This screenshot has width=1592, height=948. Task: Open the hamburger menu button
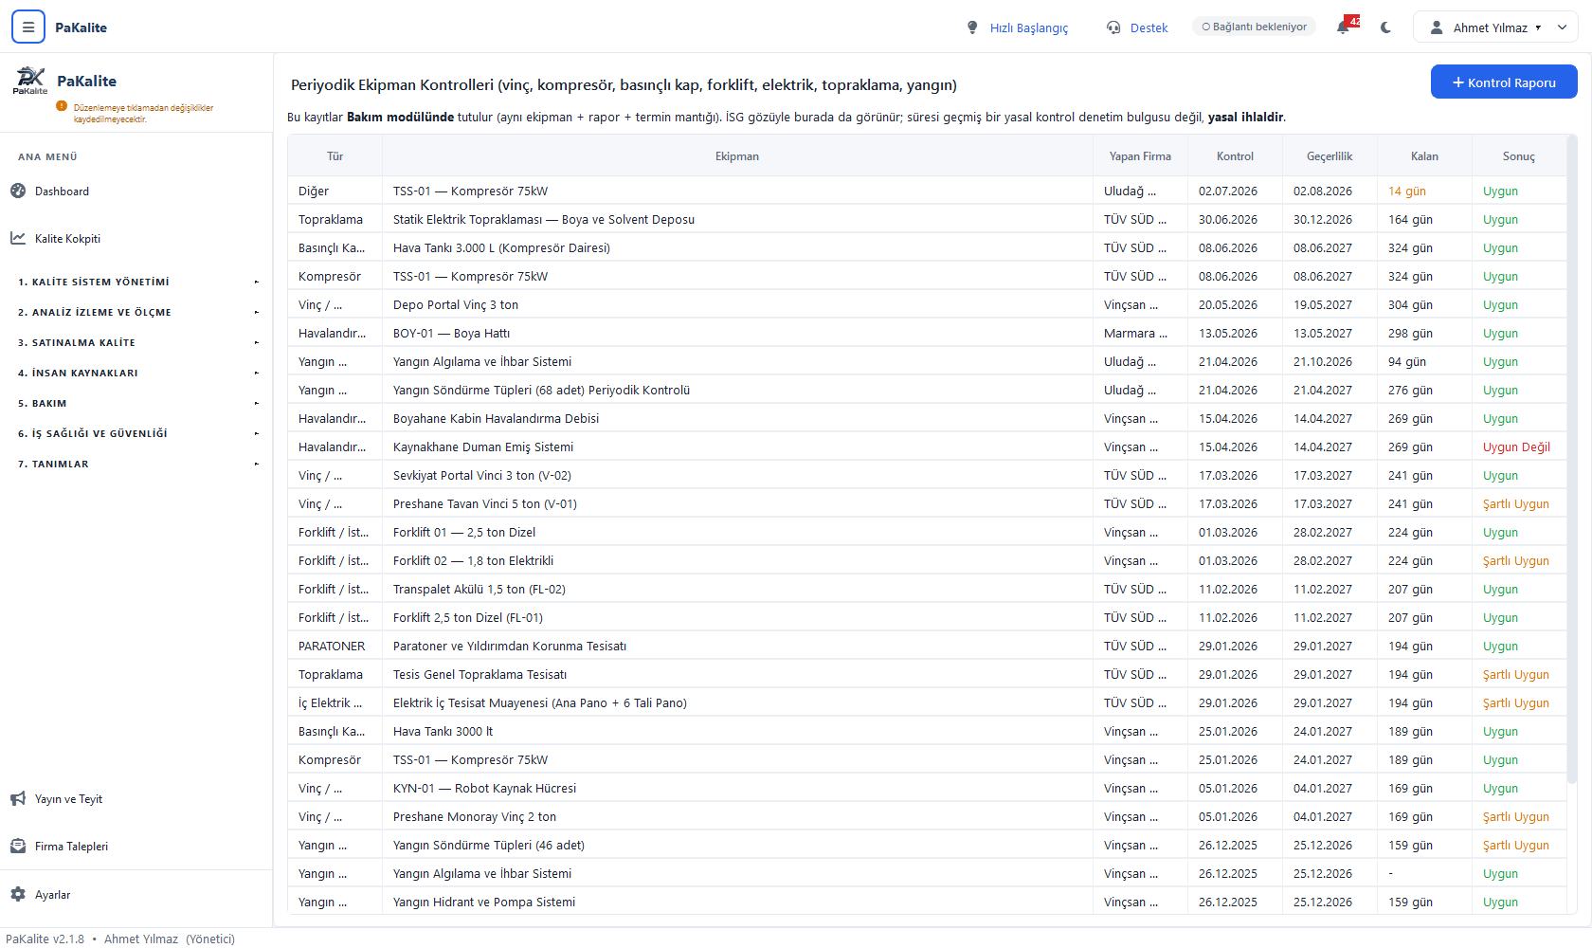pyautogui.click(x=28, y=27)
